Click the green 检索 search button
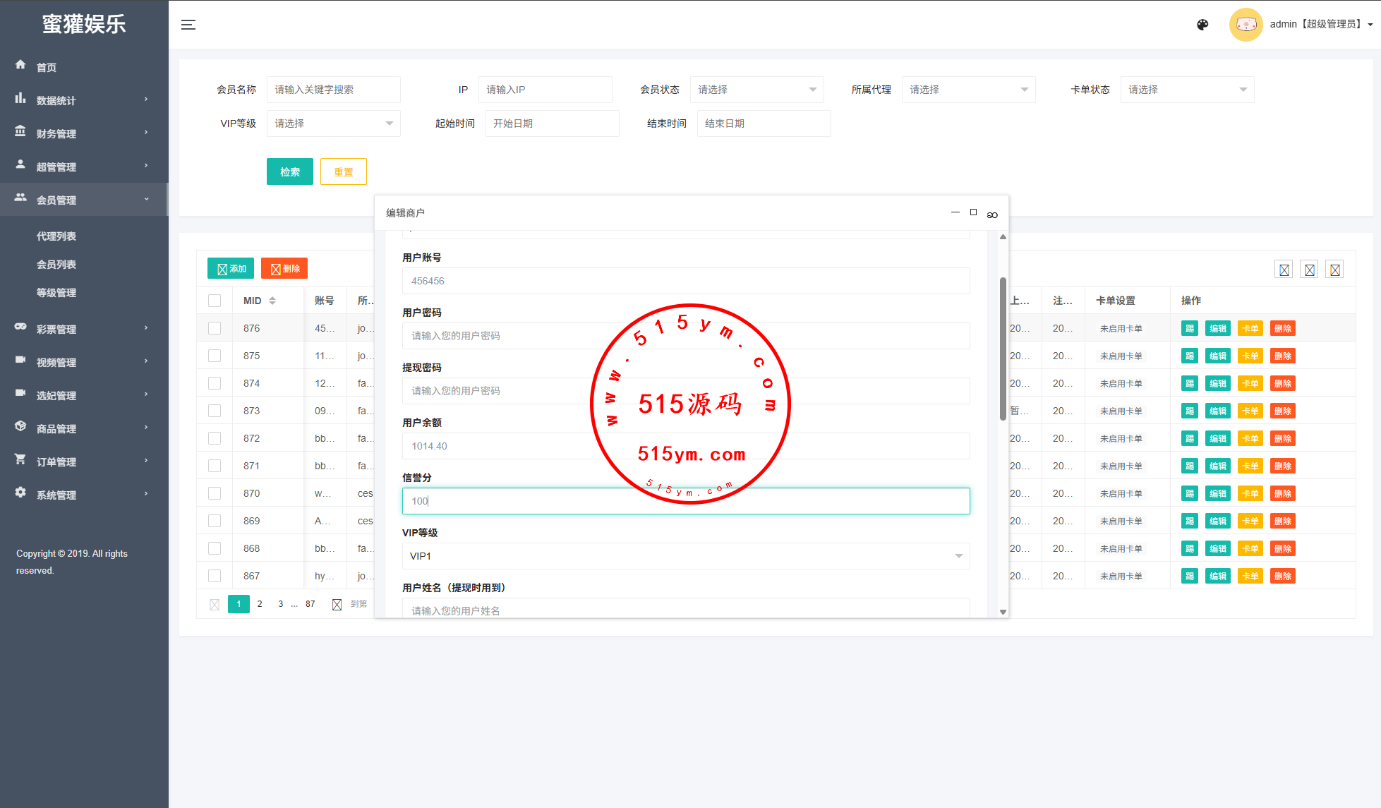 pos(289,171)
